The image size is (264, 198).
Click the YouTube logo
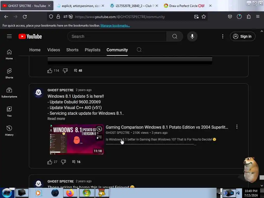point(30,36)
